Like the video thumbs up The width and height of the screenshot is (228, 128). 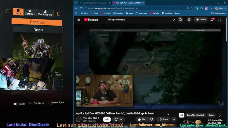[141, 119]
